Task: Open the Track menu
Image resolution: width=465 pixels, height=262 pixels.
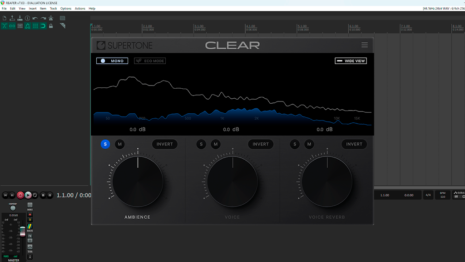Action: (x=54, y=9)
